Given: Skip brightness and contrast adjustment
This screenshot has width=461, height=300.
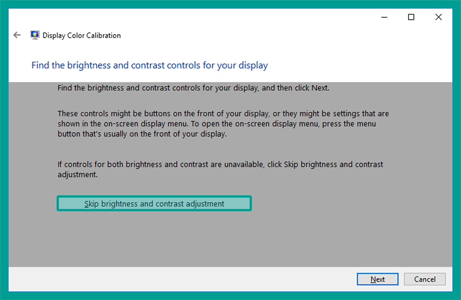Looking at the screenshot, I should click(154, 203).
